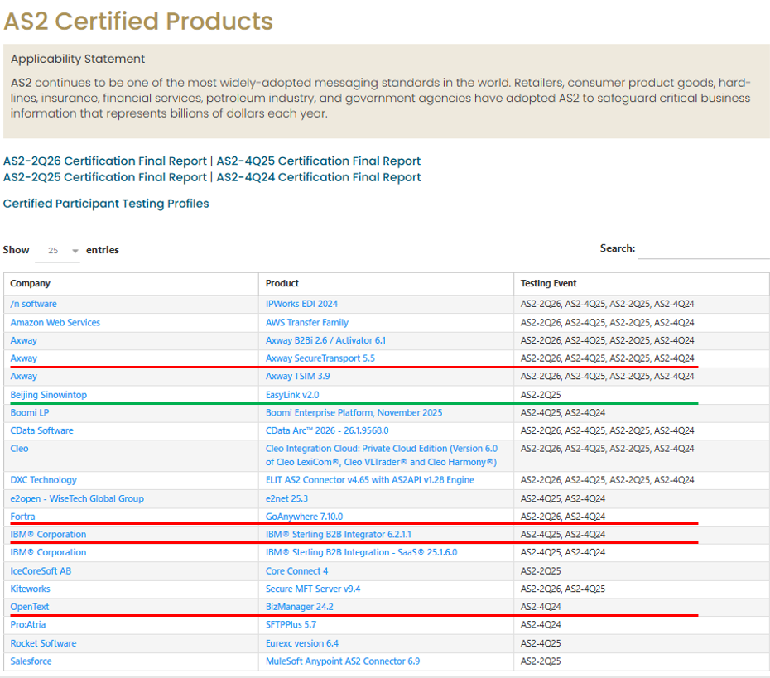The image size is (770, 678).
Task: Open the AS2-2Q26 Certification Final Report link
Action: [x=104, y=161]
